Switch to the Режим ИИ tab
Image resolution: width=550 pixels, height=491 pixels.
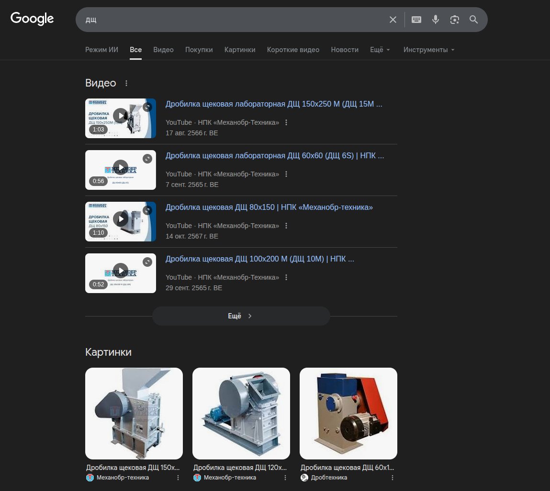[x=102, y=50]
